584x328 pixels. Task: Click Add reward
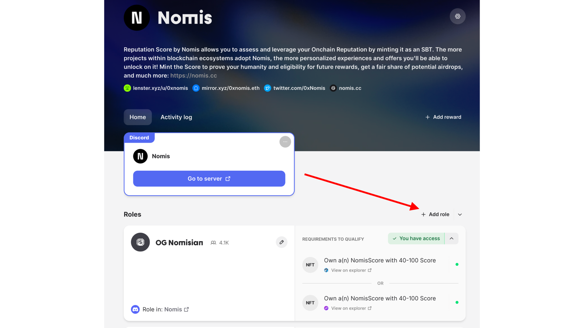[x=443, y=117]
